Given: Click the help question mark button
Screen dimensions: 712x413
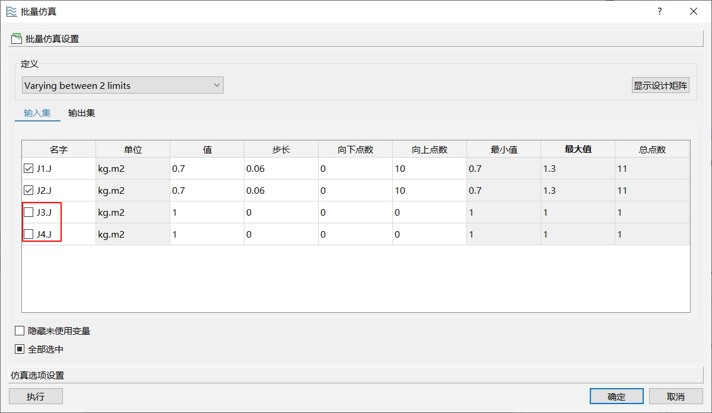Looking at the screenshot, I should [659, 11].
